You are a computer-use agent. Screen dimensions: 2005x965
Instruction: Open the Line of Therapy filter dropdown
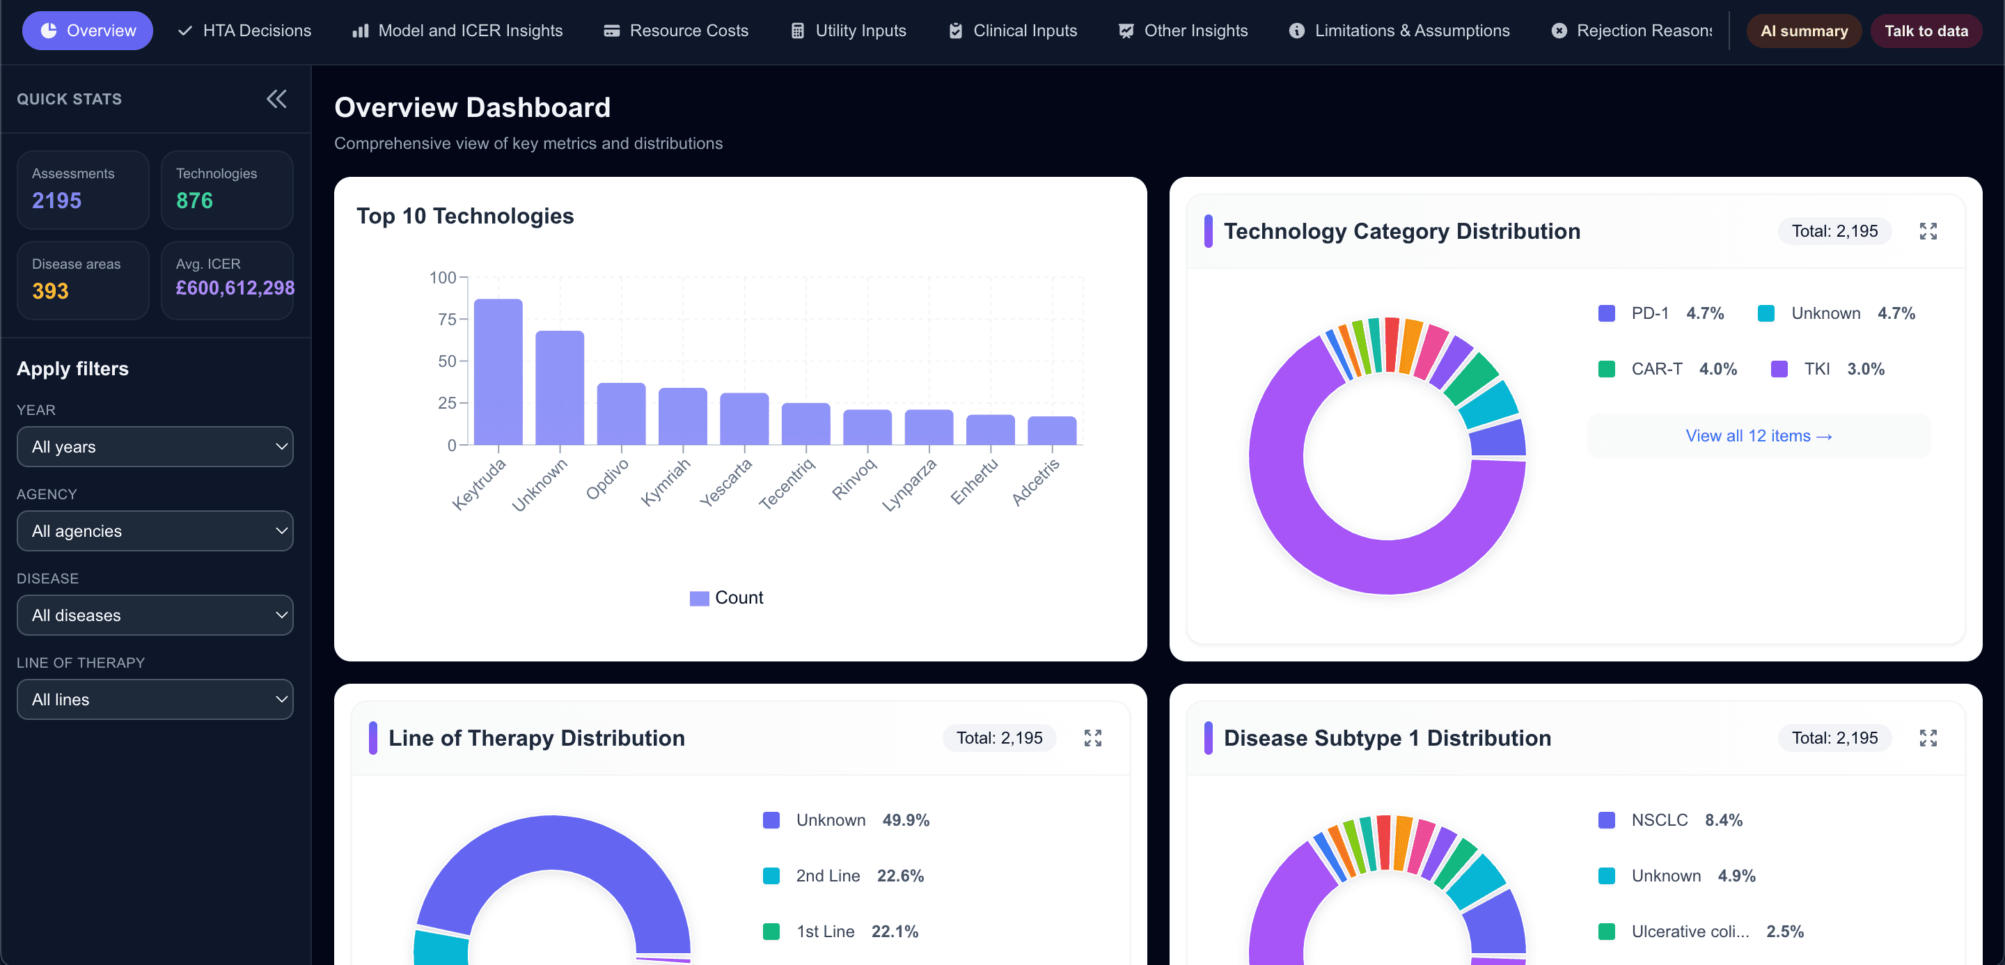(x=155, y=700)
